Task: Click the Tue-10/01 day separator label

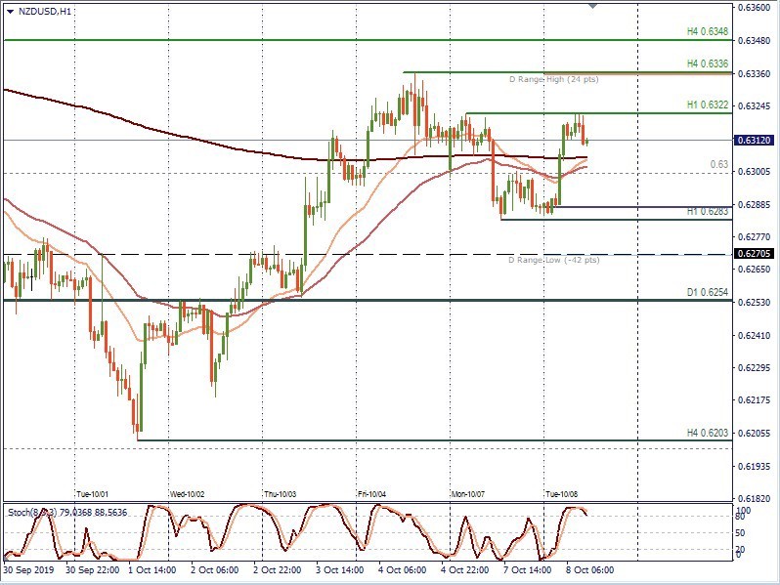Action: coord(93,494)
